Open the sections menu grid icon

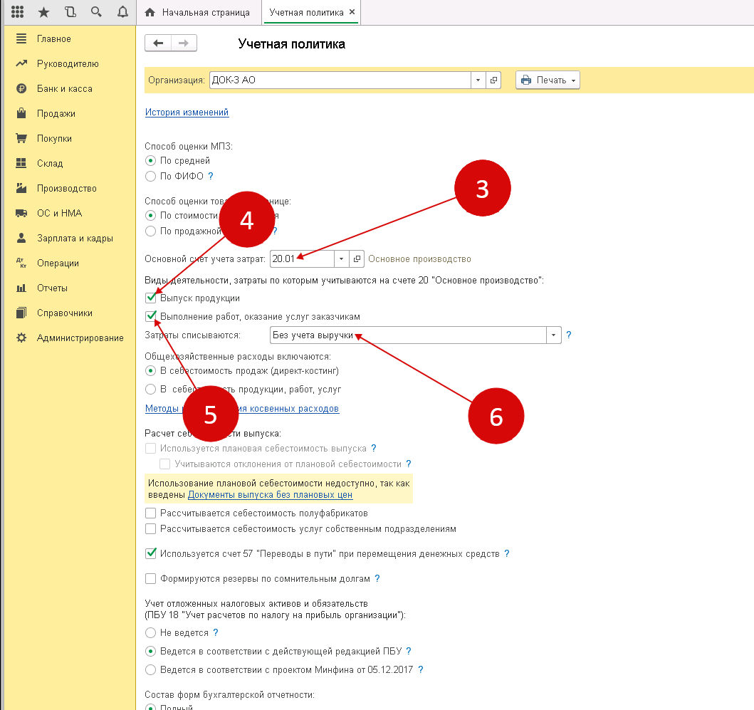coord(18,12)
